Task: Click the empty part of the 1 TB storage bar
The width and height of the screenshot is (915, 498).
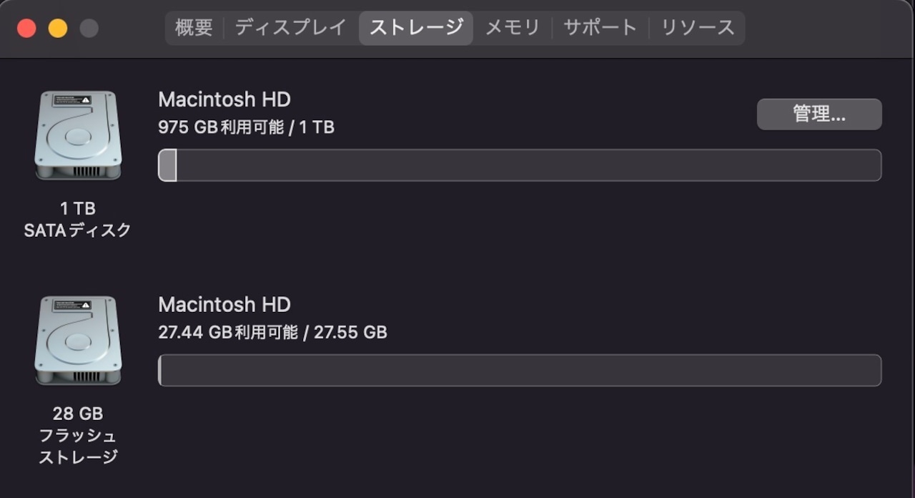Action: point(529,165)
